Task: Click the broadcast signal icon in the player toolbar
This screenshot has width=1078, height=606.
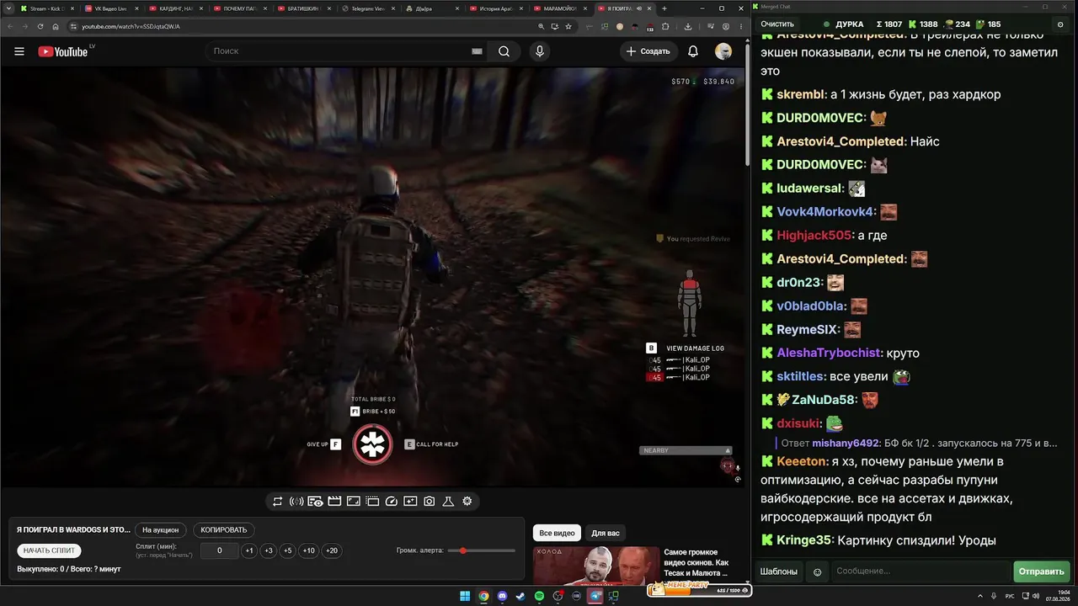Action: pos(296,502)
